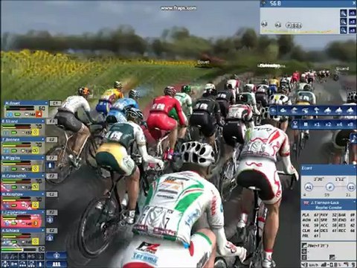Click A.Schleck's yellow order icon
Image resolution: width=357 pixels, height=268 pixels.
[x=36, y=241]
